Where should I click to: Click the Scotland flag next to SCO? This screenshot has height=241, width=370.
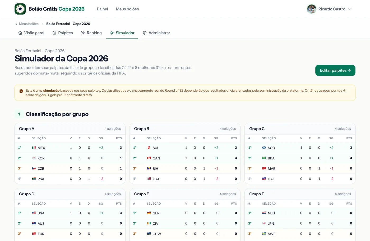tap(264, 148)
